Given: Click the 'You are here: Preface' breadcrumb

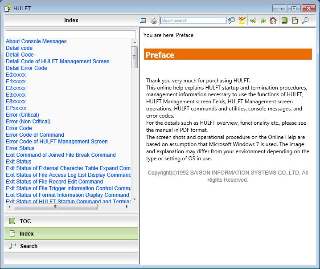Looking at the screenshot, I should click(x=168, y=35).
